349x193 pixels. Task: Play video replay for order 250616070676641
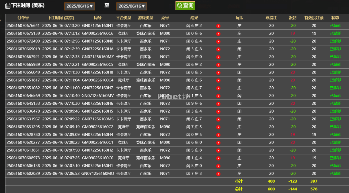point(218,26)
